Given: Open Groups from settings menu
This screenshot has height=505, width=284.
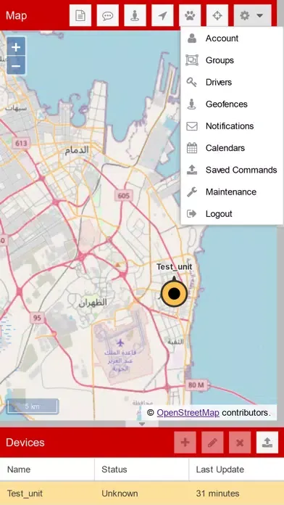Looking at the screenshot, I should [232, 60].
